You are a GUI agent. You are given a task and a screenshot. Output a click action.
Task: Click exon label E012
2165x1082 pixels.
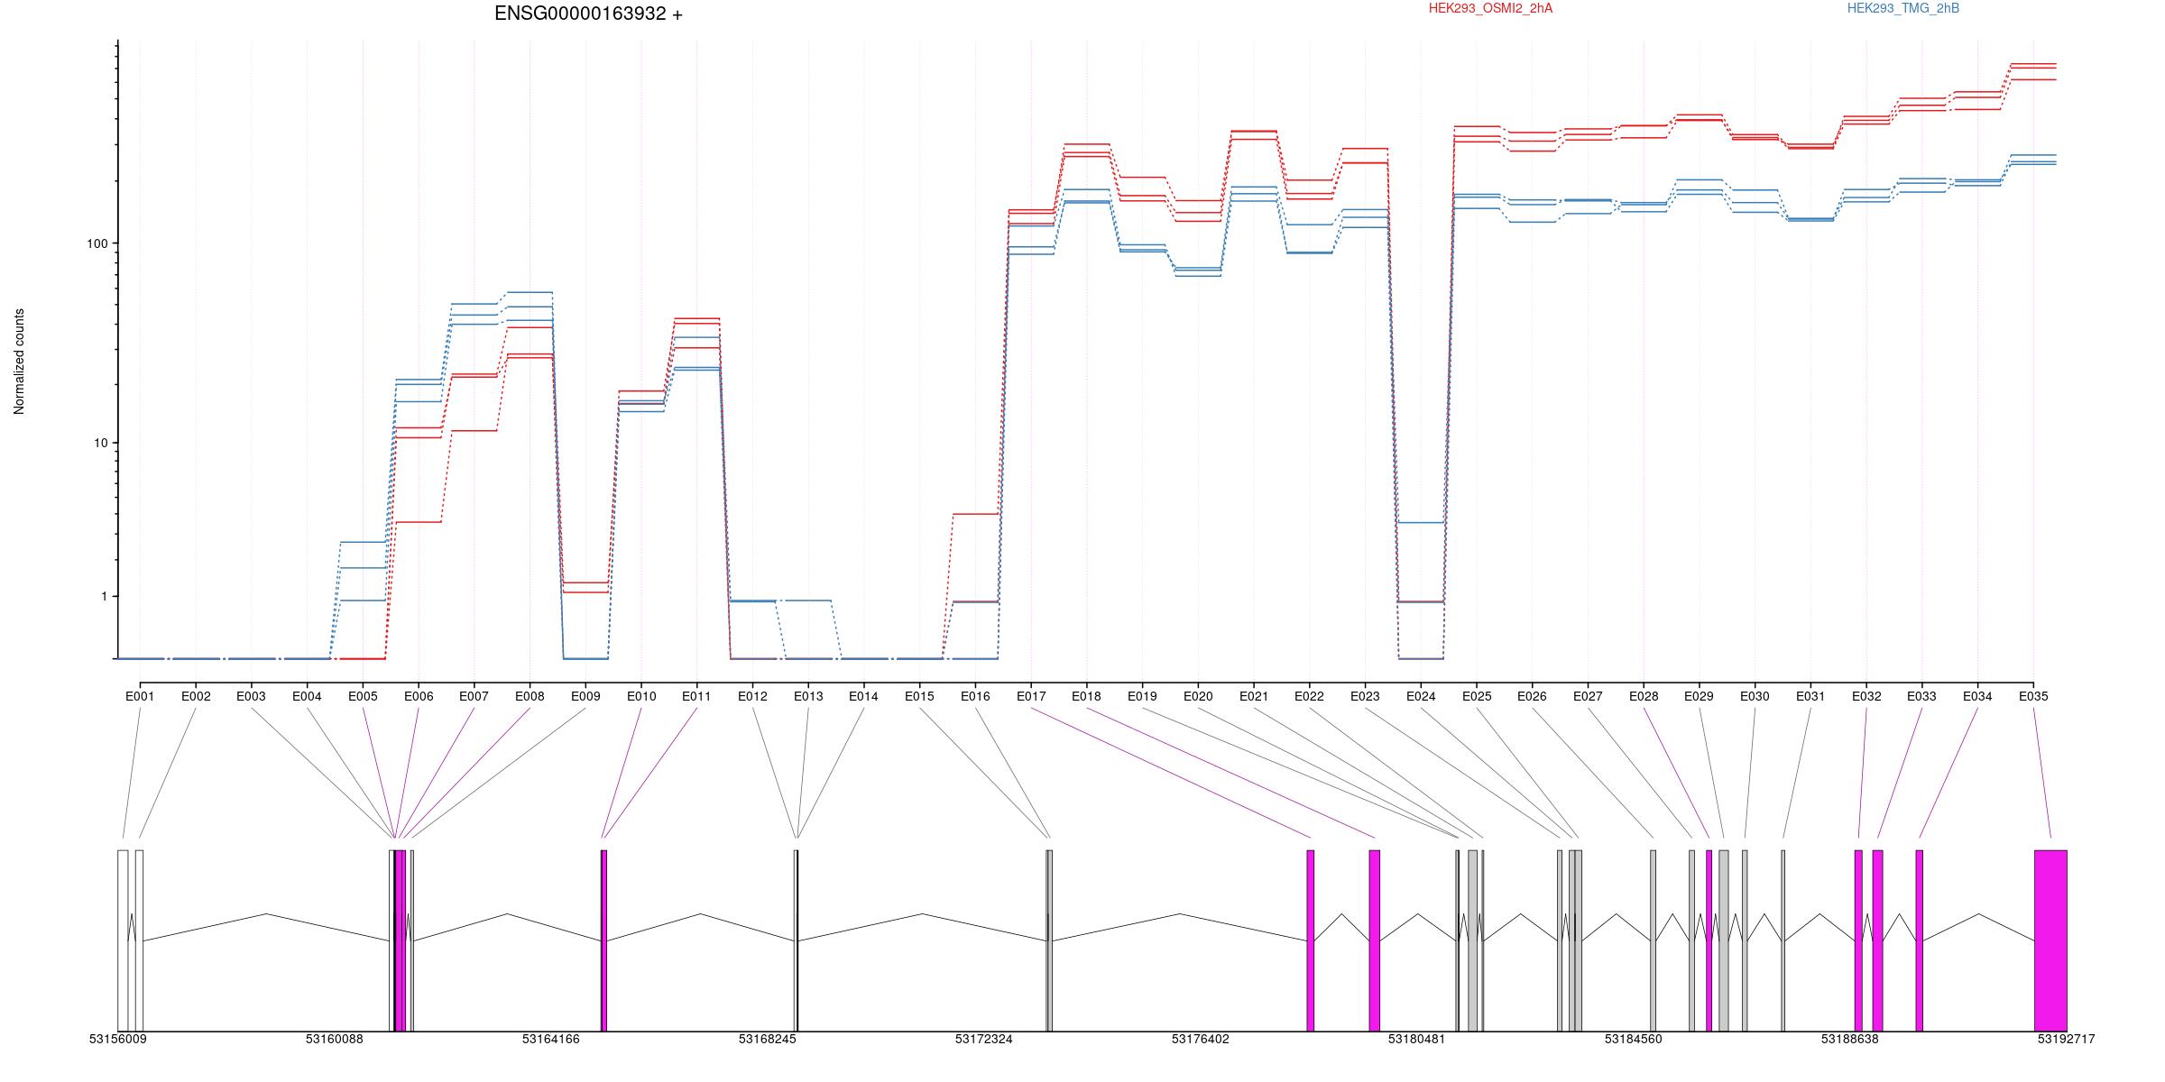pos(752,696)
